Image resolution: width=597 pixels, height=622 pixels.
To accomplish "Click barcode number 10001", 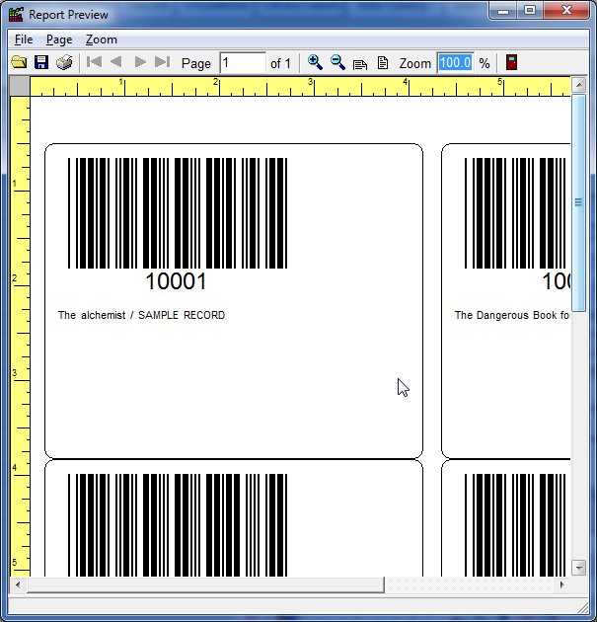I will pyautogui.click(x=176, y=281).
